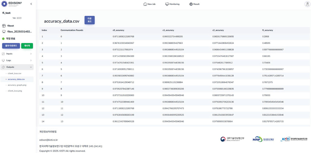The height and width of the screenshot is (153, 311).
Task: Click the KISTI logo in the footer
Action: [294, 139]
